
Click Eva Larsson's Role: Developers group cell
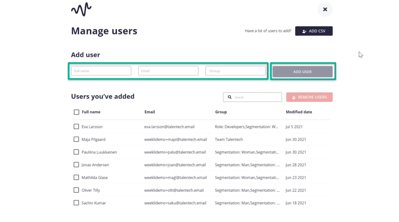[x=247, y=127]
